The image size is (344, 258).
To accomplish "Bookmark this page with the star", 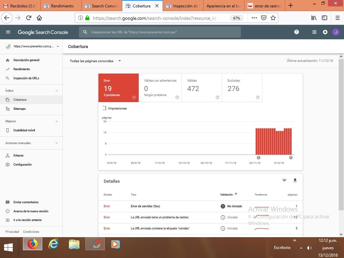I will (x=273, y=18).
